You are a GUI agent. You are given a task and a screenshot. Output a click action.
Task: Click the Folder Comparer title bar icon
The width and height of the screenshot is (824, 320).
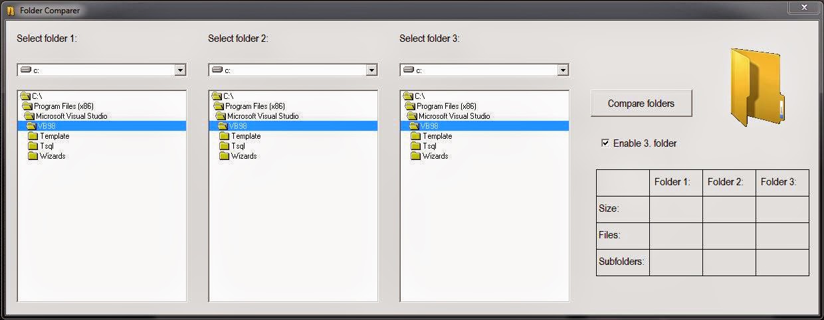pos(11,11)
